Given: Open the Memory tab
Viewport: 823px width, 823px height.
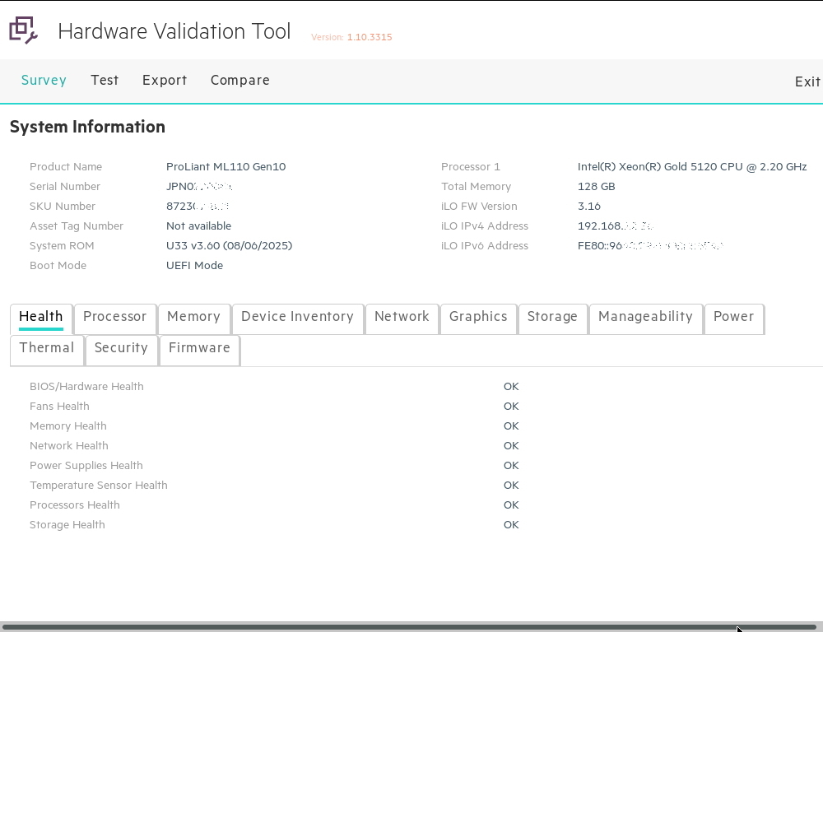Looking at the screenshot, I should [193, 319].
